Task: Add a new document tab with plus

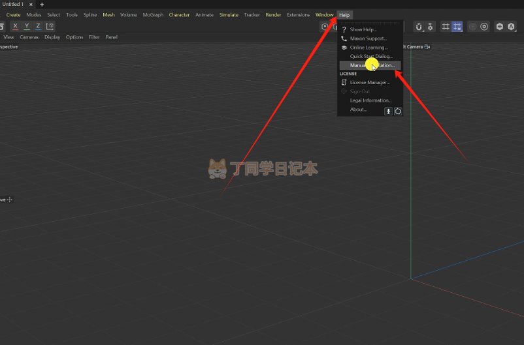Action: (x=42, y=5)
